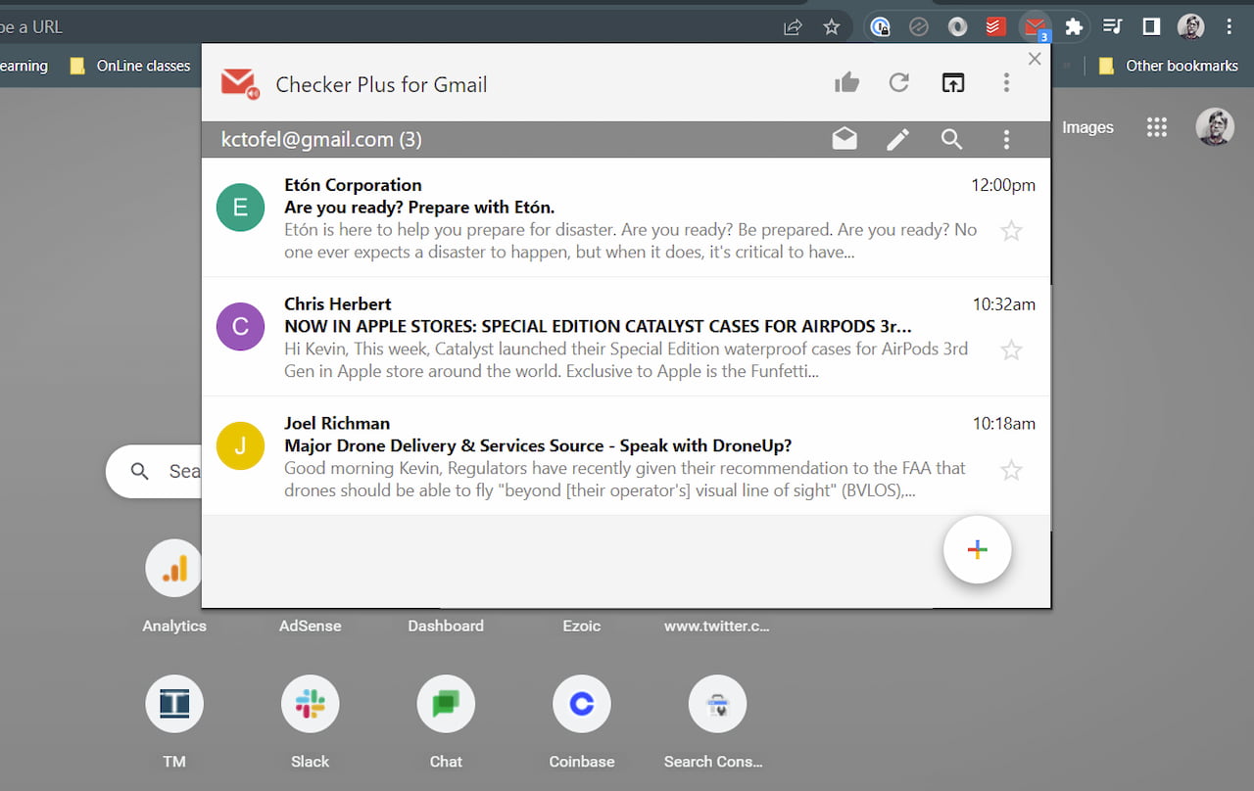Click kctofel@gmail.com (3) account label
1254x791 pixels.
pyautogui.click(x=321, y=140)
